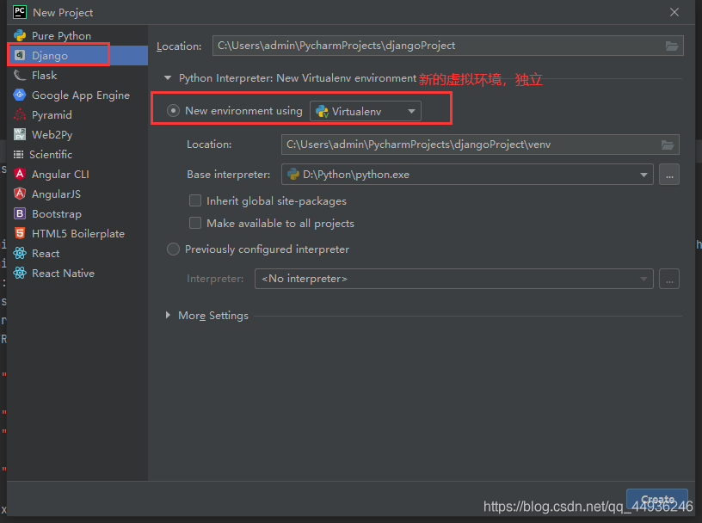Open existing interpreter ellipsis button
The image size is (702, 523).
(668, 279)
